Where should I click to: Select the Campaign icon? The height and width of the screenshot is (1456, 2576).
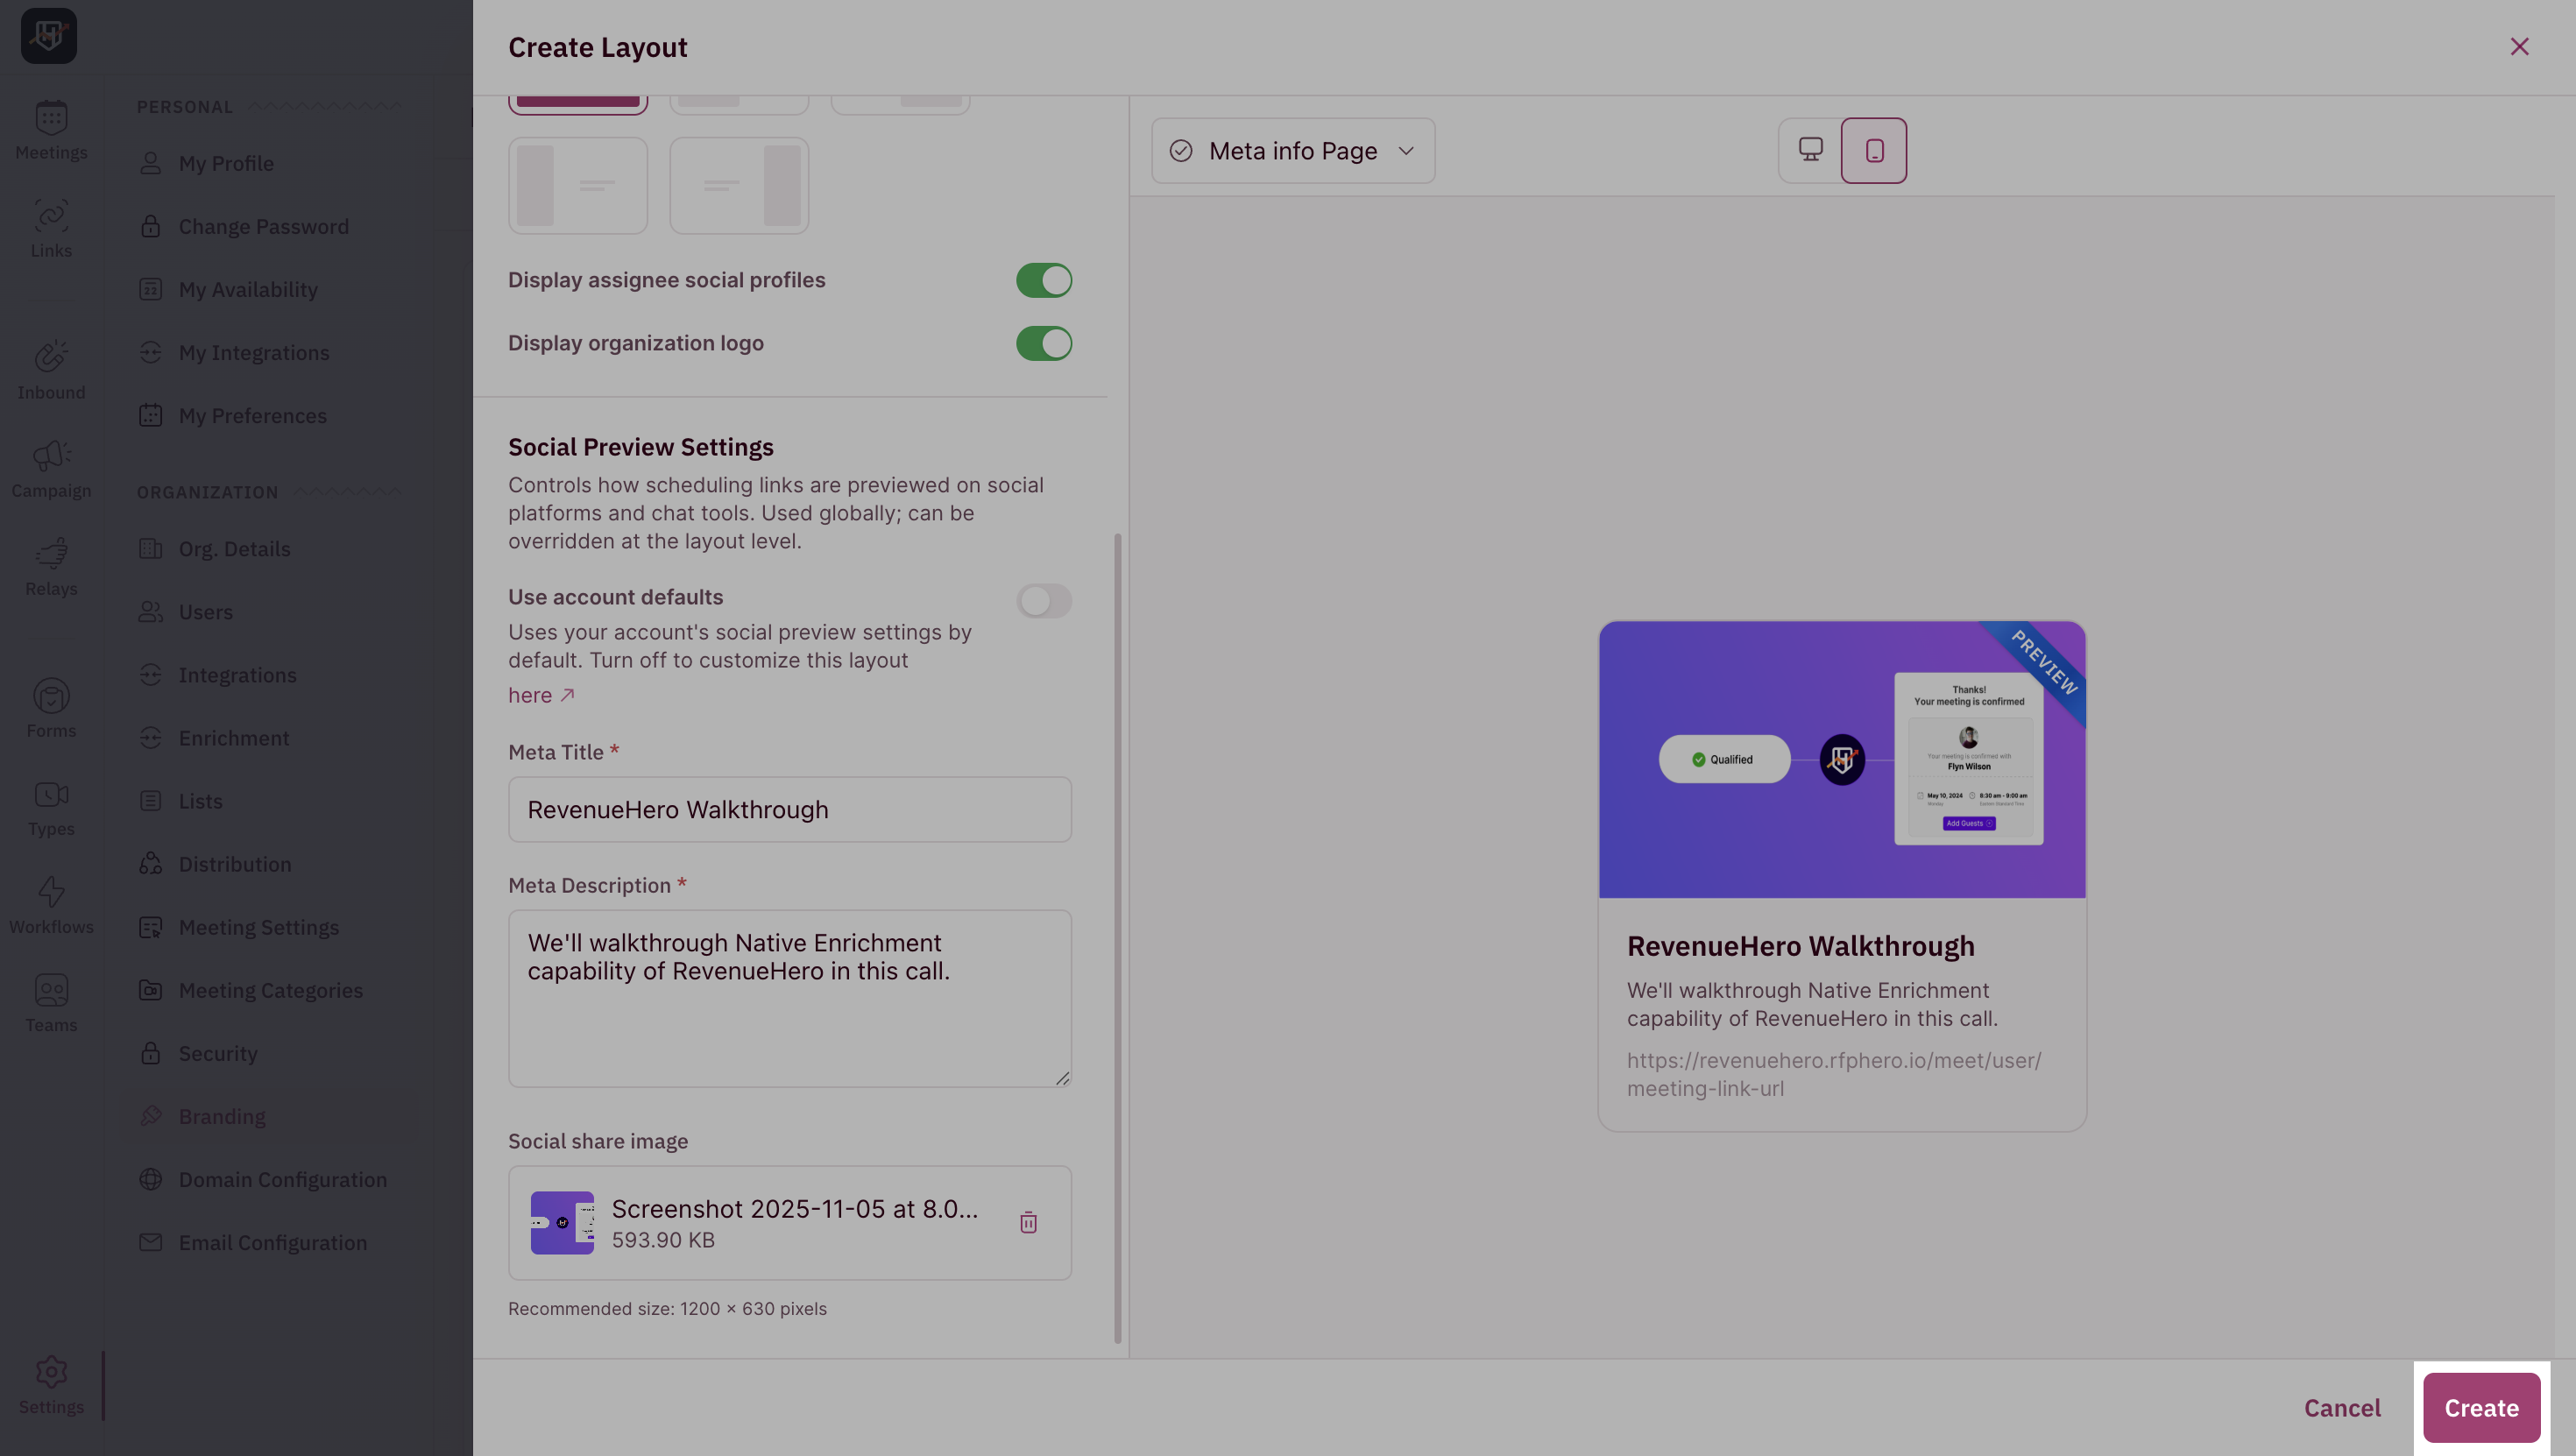click(x=51, y=467)
